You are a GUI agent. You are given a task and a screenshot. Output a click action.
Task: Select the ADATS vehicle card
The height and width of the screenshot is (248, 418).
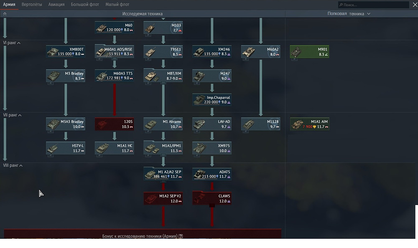point(212,174)
